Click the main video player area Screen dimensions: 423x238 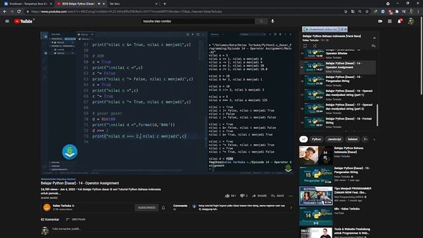coord(167,103)
